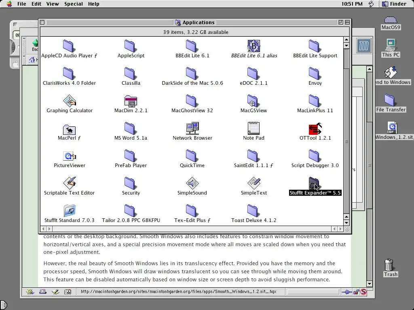Select the Note Pad application icon
This screenshot has height=310, width=414.
253,128
